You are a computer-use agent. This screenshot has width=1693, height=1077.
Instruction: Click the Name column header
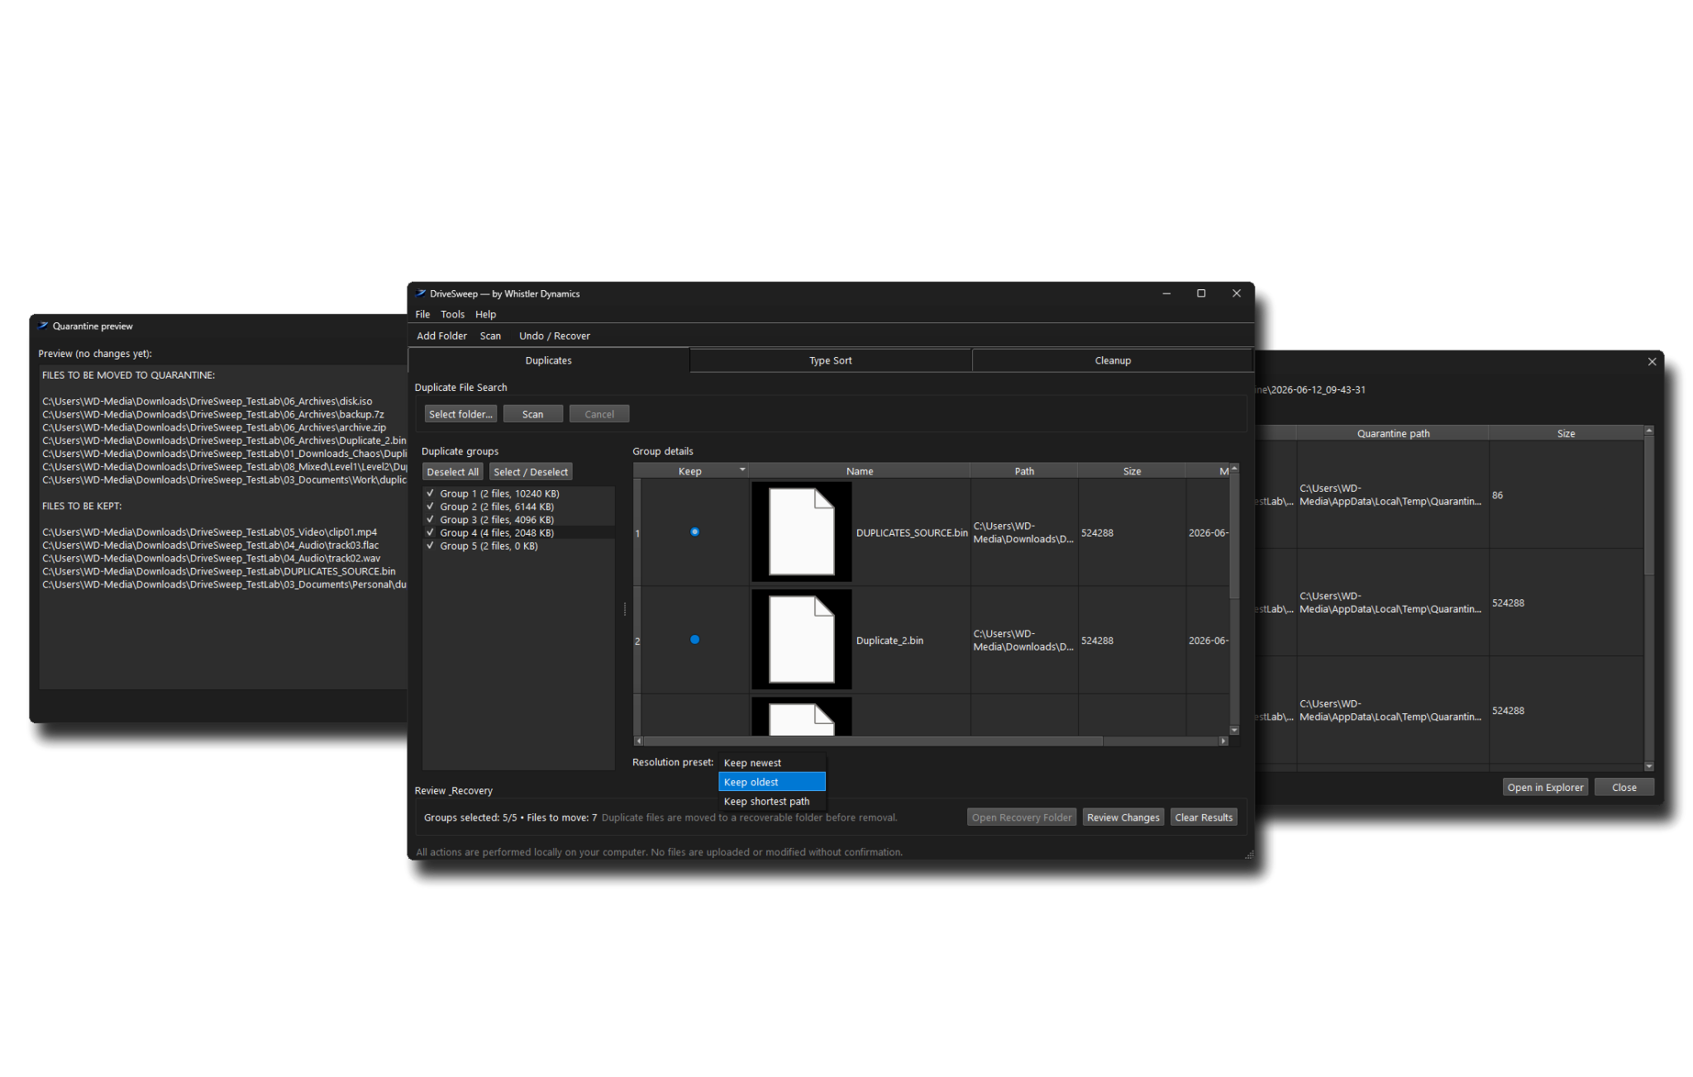click(x=859, y=471)
